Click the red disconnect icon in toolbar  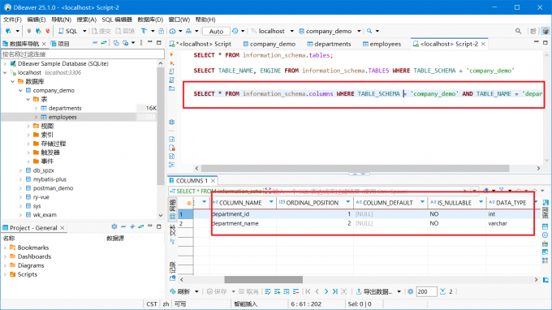(x=48, y=31)
